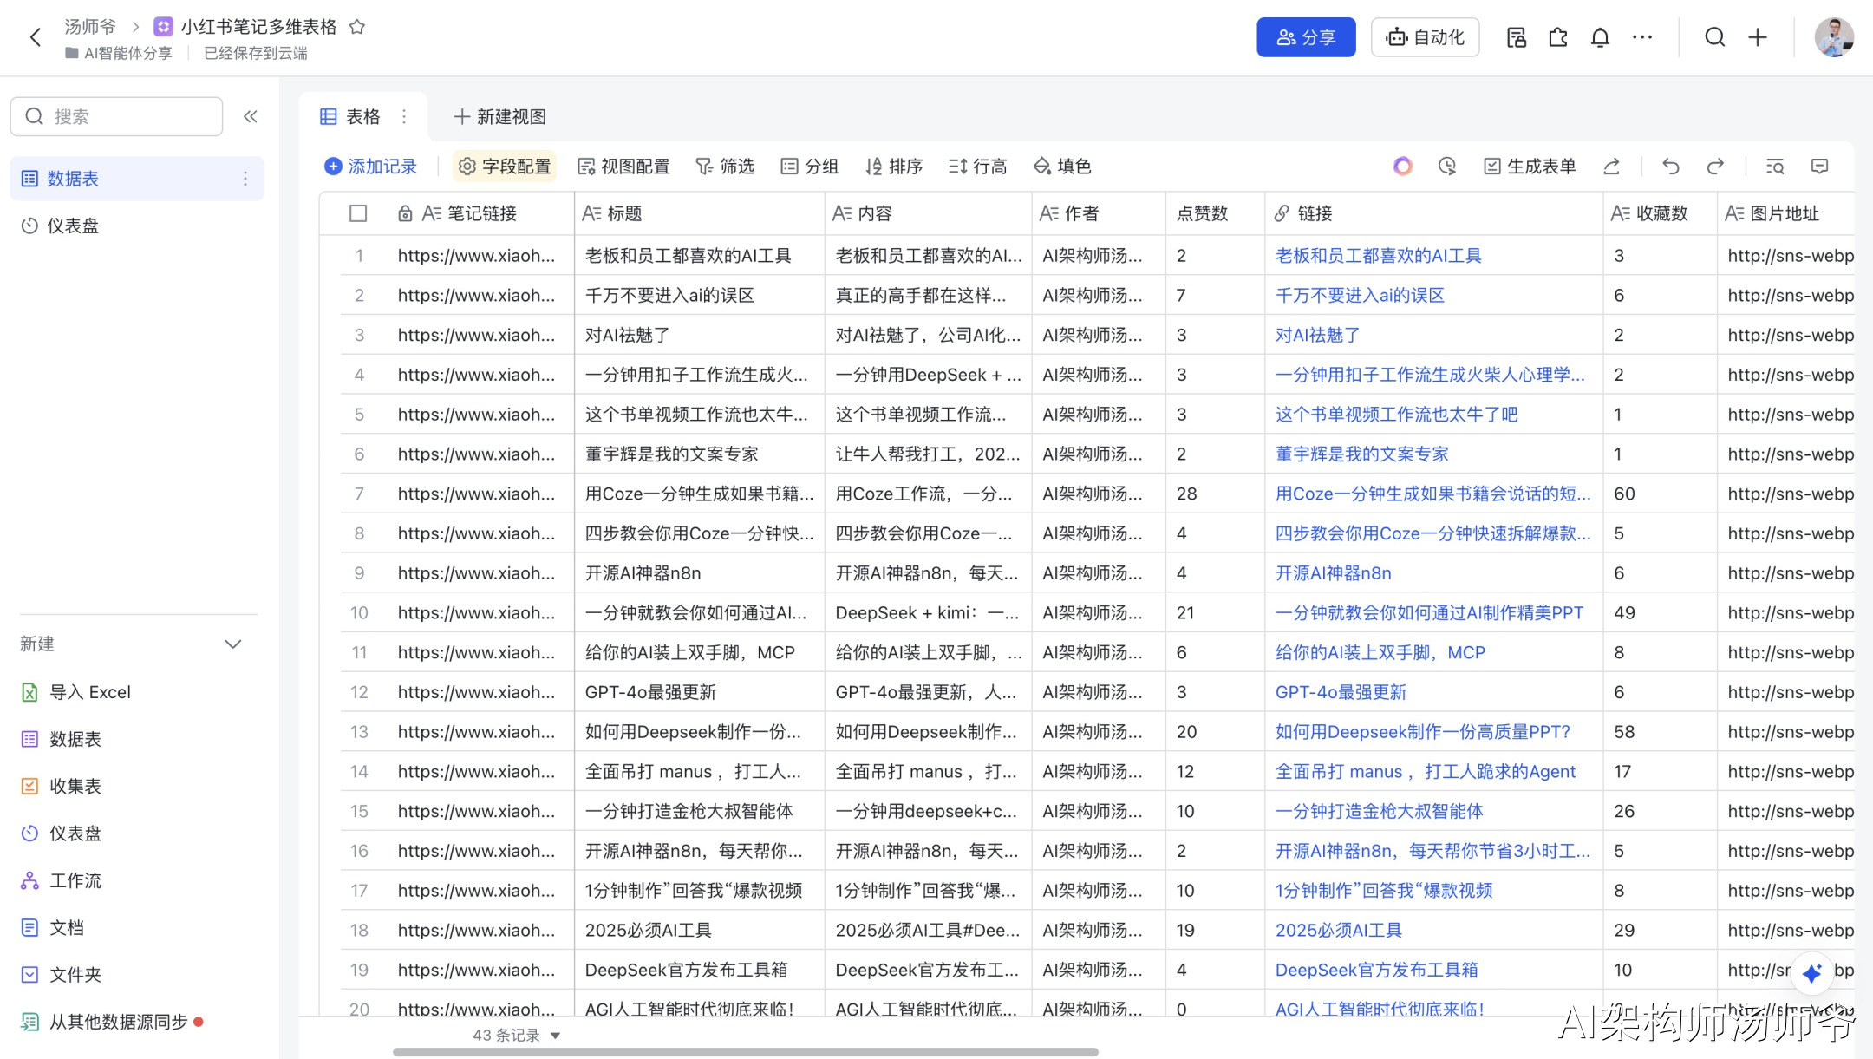Screen dimensions: 1873x1059
Task: Tick the select-all checkbox in header
Action: click(x=358, y=213)
